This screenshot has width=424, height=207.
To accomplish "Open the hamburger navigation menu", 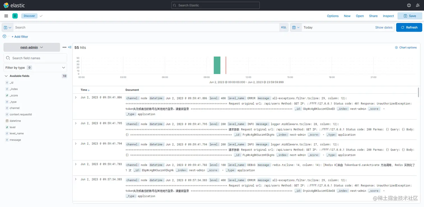I will (6, 16).
